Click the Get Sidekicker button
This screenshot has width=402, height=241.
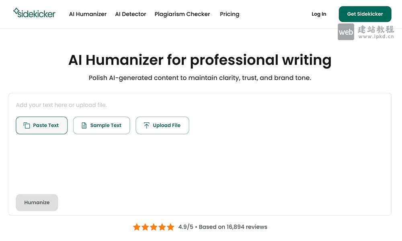[365, 14]
